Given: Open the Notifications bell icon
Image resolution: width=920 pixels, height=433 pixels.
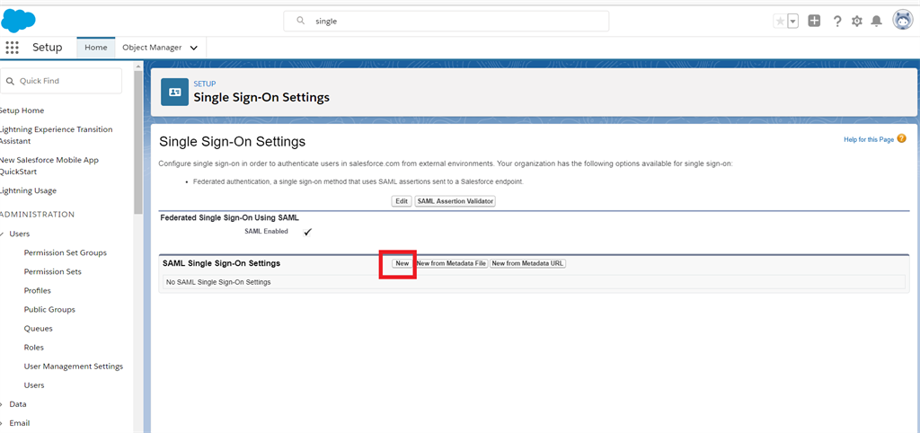Looking at the screenshot, I should pos(876,22).
